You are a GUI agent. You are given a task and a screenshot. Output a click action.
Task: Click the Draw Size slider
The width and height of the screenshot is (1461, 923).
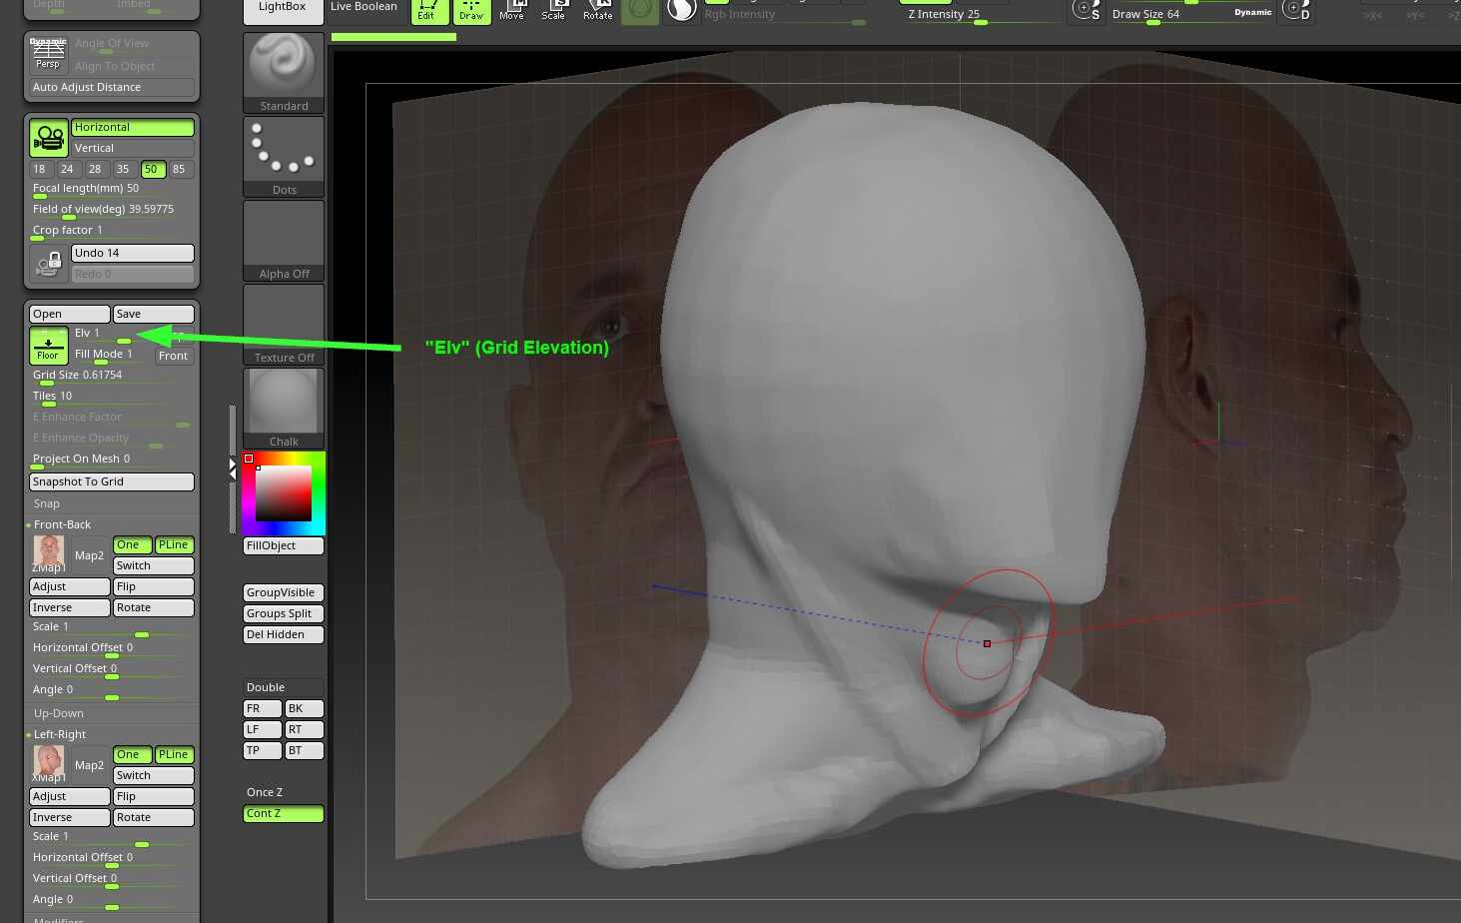click(1191, 15)
